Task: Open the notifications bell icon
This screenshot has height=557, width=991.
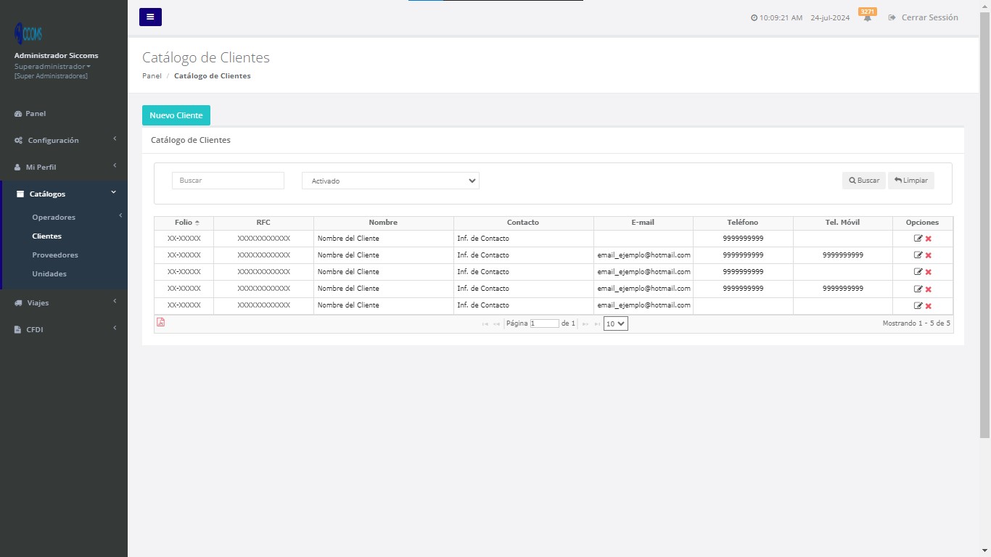Action: 867,18
